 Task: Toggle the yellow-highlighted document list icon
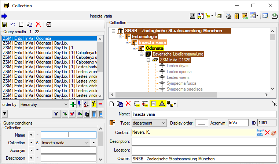(x=154, y=104)
